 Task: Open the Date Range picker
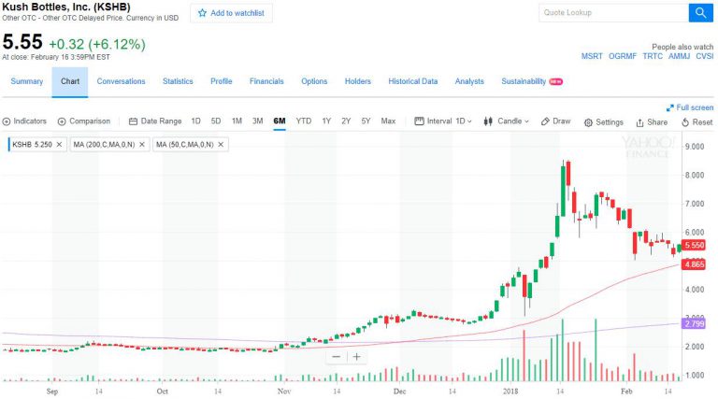click(155, 121)
